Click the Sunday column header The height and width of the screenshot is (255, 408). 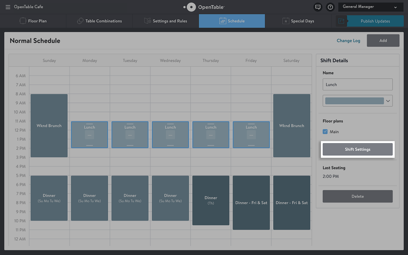pos(49,61)
